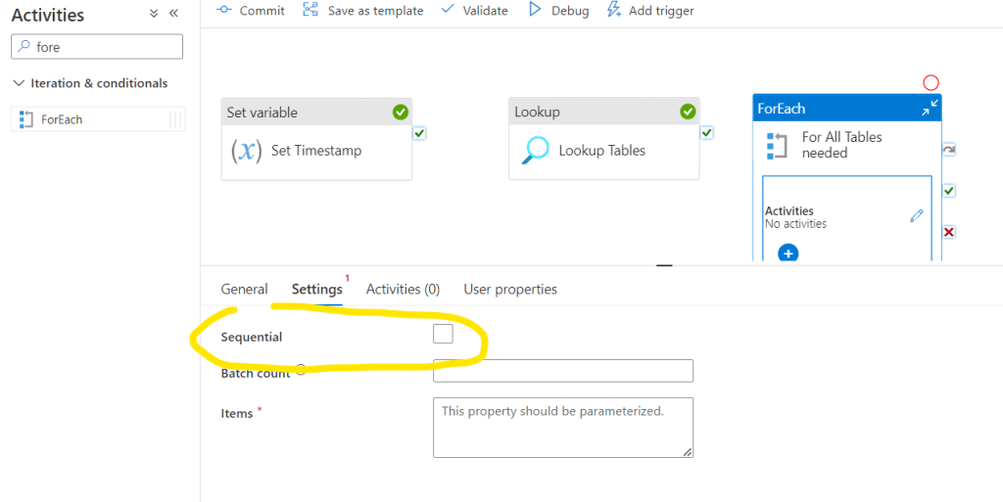The image size is (1003, 502).
Task: Click red X failure box beside ForEach
Action: click(x=948, y=232)
